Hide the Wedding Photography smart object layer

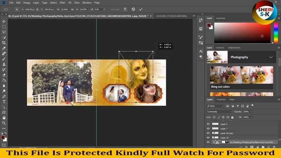[208, 142]
